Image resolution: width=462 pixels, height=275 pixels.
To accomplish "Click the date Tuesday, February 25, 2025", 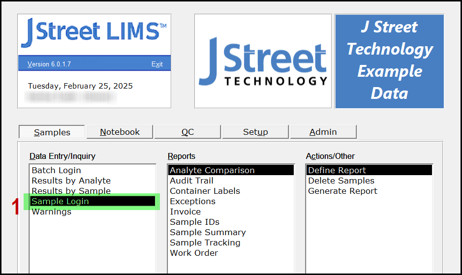I will (x=80, y=86).
